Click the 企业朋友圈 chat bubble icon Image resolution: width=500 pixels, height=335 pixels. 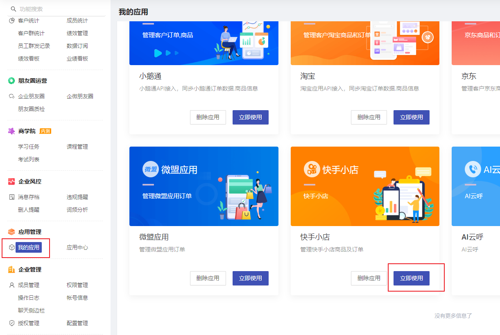click(x=12, y=96)
